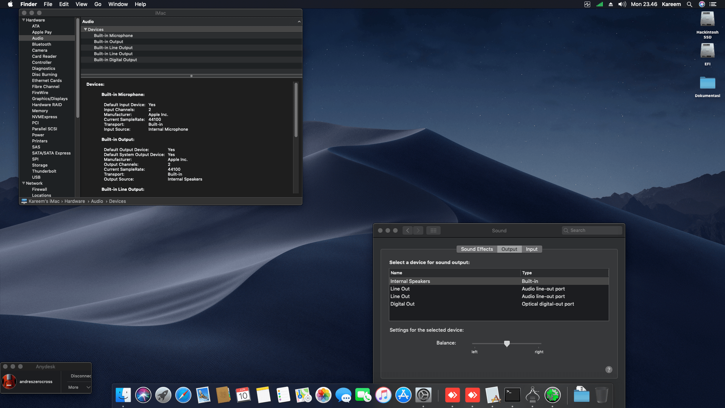Select Bluetooth in the Hardware sidebar
Image resolution: width=725 pixels, height=408 pixels.
pos(41,44)
